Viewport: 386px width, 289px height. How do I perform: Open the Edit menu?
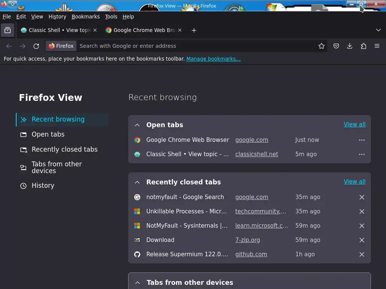coord(21,17)
